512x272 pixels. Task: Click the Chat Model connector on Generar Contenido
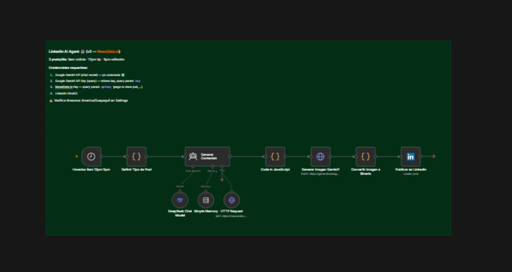point(193,167)
